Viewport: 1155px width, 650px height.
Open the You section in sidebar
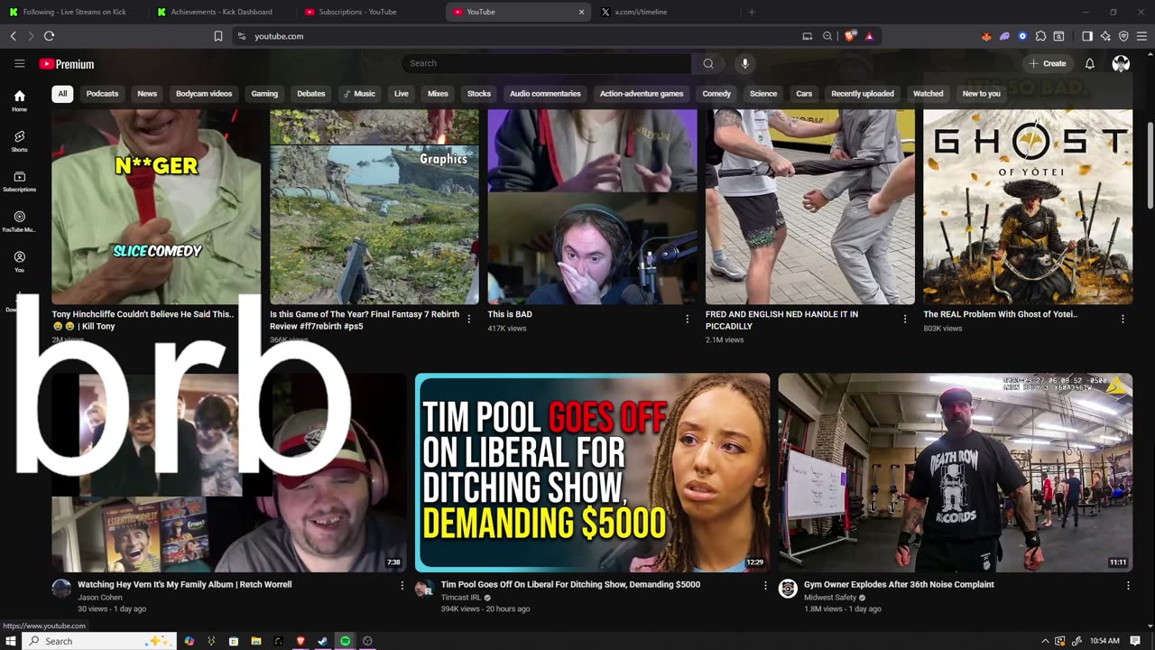tap(19, 262)
